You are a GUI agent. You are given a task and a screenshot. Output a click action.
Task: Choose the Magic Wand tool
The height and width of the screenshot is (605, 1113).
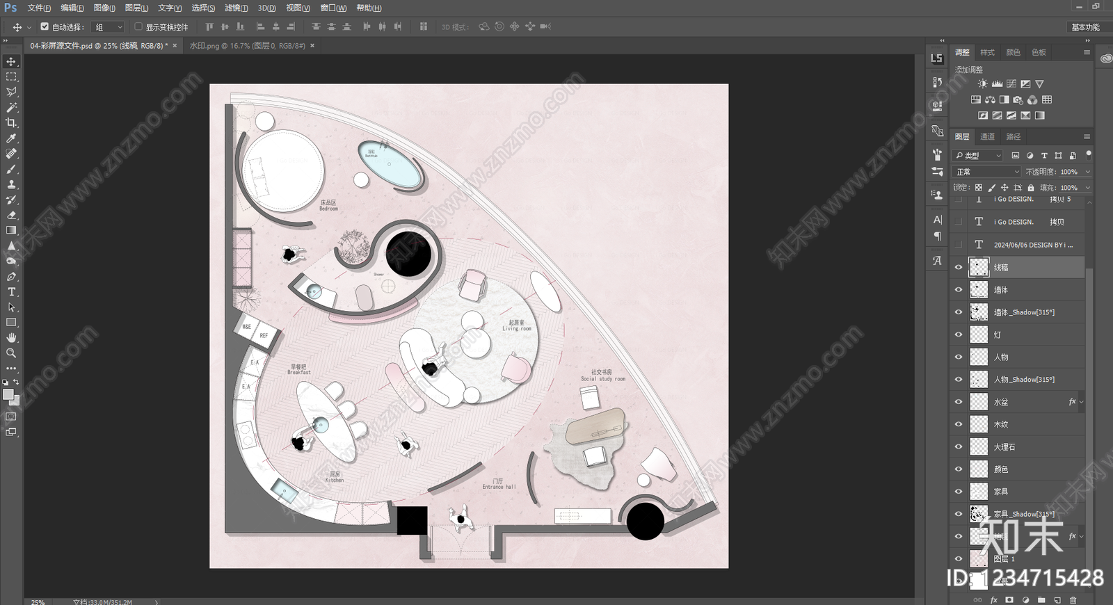click(11, 108)
